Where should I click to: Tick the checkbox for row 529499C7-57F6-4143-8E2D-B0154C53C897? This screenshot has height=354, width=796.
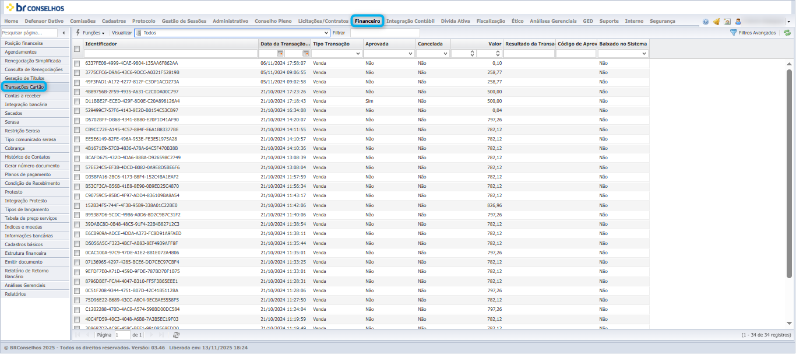[x=77, y=110]
